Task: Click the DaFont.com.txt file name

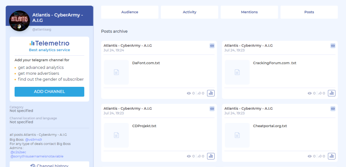Action: pos(146,63)
